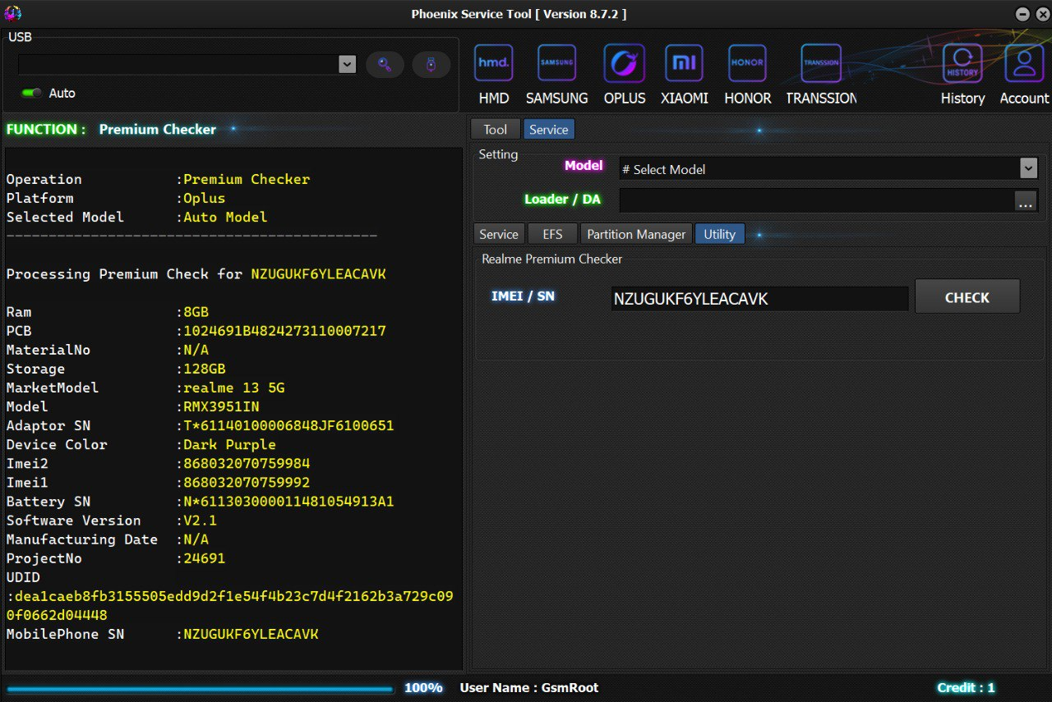
Task: Click the USB device icon button
Action: click(431, 64)
